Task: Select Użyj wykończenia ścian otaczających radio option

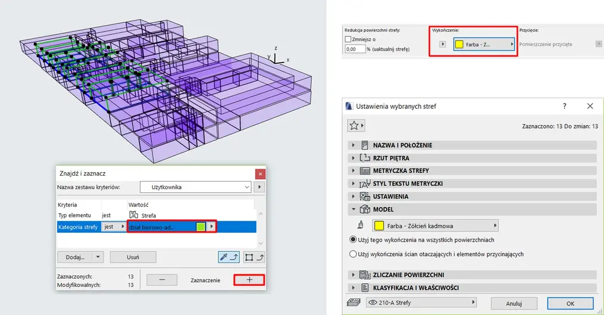Action: pyautogui.click(x=353, y=254)
